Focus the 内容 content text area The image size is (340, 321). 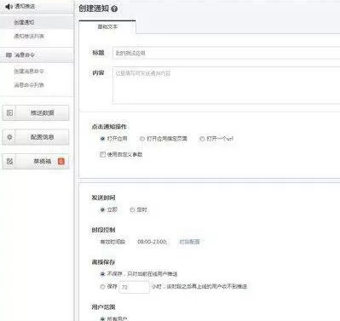[x=227, y=85]
